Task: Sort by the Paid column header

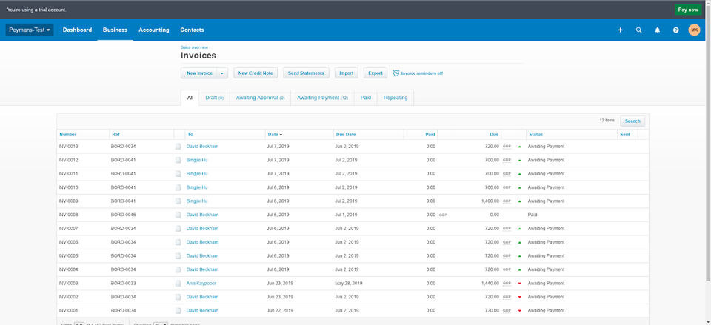Action: point(430,135)
